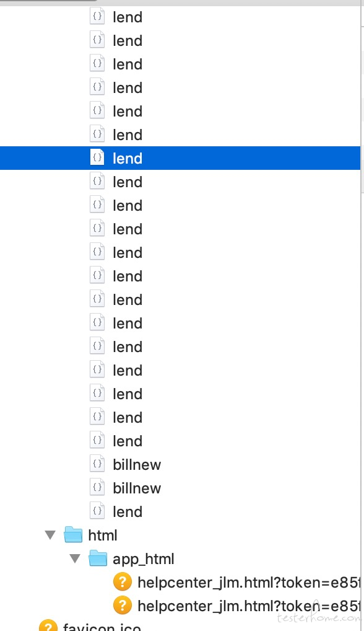Click the JSON icon of lend below billnew entries
This screenshot has width=364, height=631.
(97, 511)
